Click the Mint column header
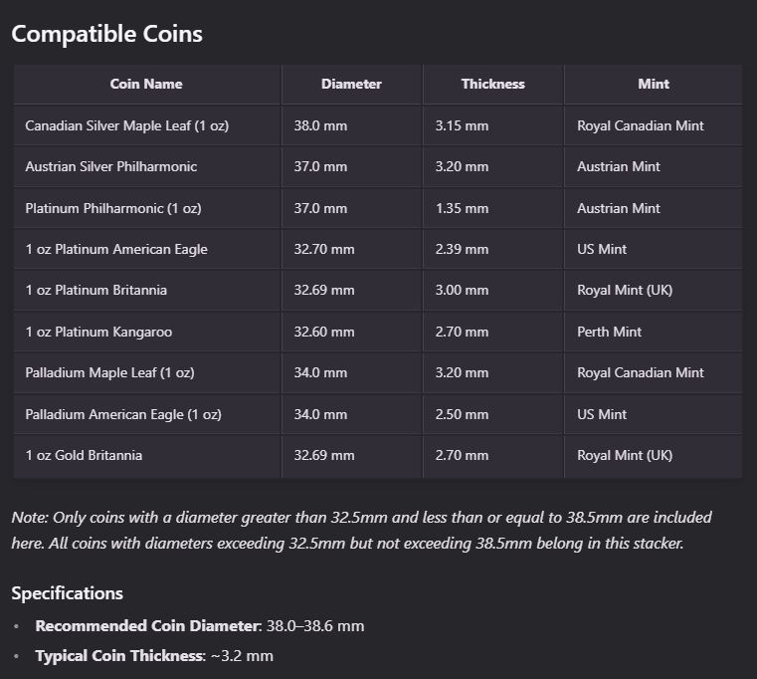The height and width of the screenshot is (679, 757). 653,85
